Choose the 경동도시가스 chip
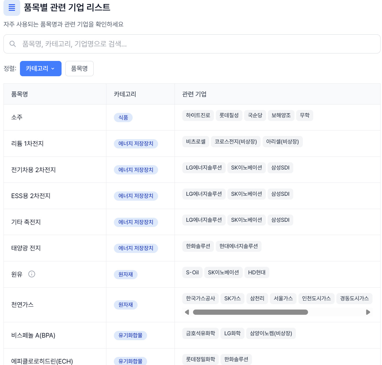This screenshot has height=365, width=382. 355,299
